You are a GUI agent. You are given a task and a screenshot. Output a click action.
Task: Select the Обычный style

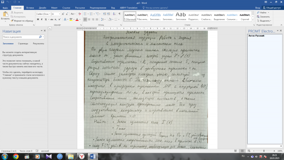pos(130,16)
